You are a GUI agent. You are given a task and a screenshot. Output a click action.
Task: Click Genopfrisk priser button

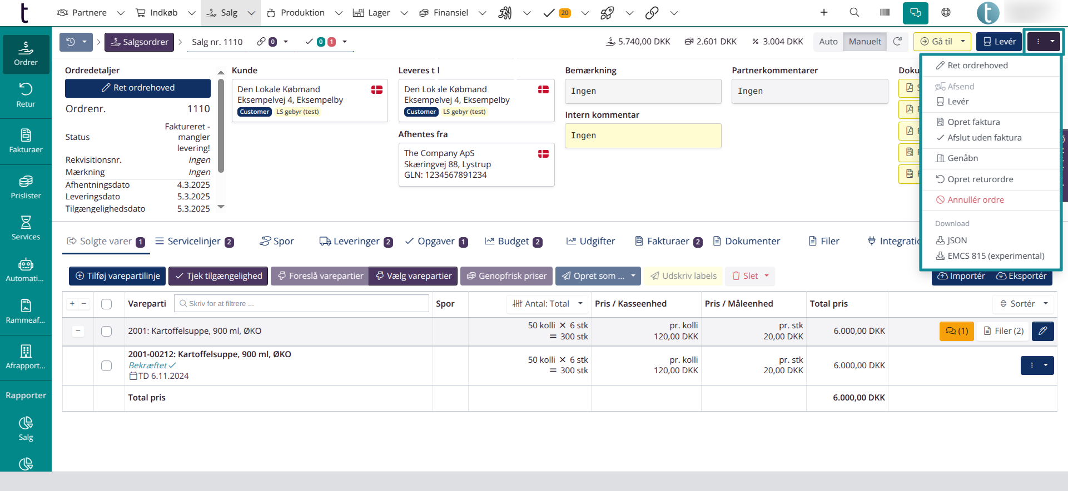pos(506,276)
